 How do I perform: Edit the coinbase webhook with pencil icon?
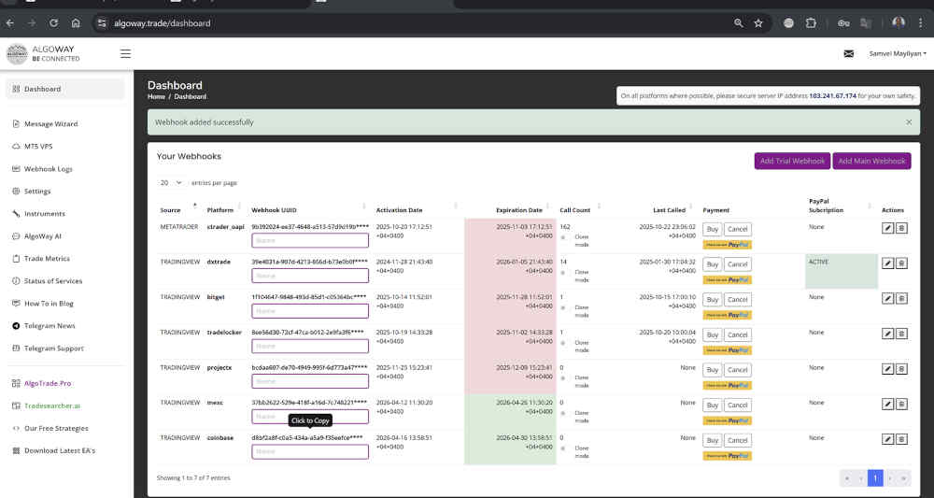[887, 439]
